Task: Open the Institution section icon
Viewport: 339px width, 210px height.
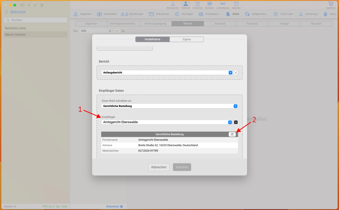Action: click(197, 5)
